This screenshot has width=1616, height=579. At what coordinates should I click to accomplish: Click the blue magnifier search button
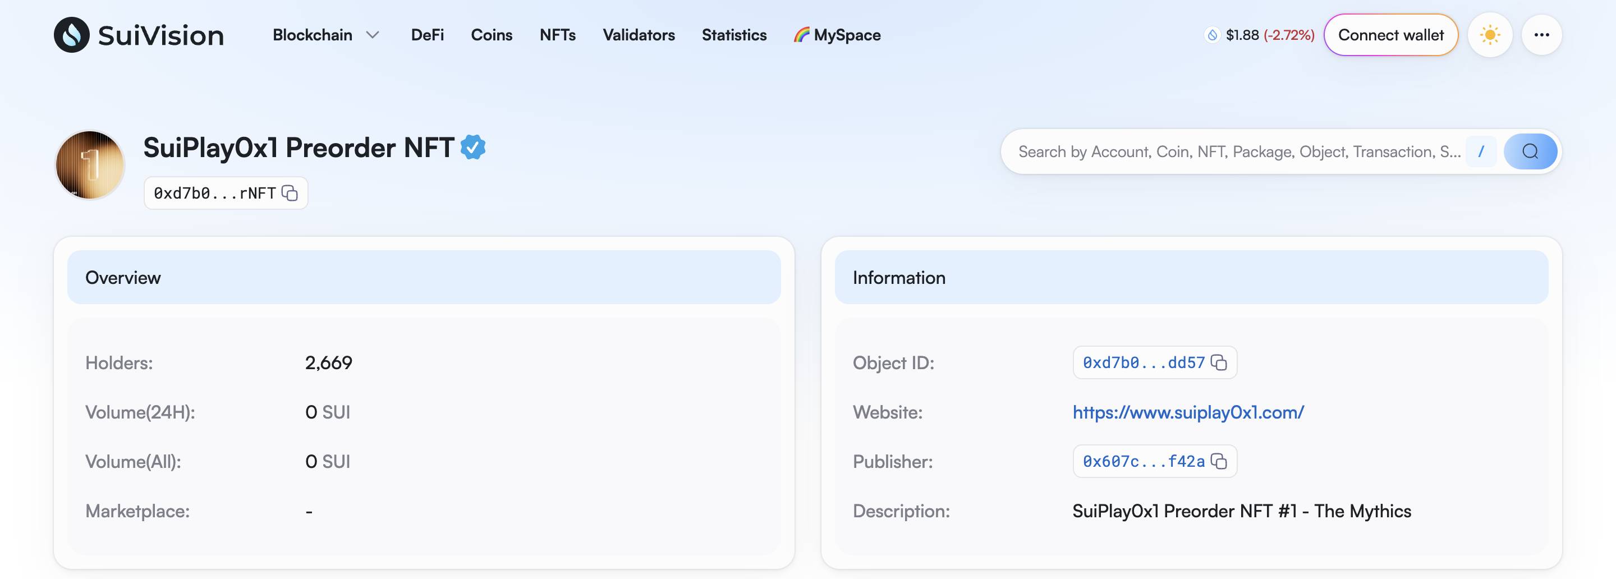coord(1530,152)
